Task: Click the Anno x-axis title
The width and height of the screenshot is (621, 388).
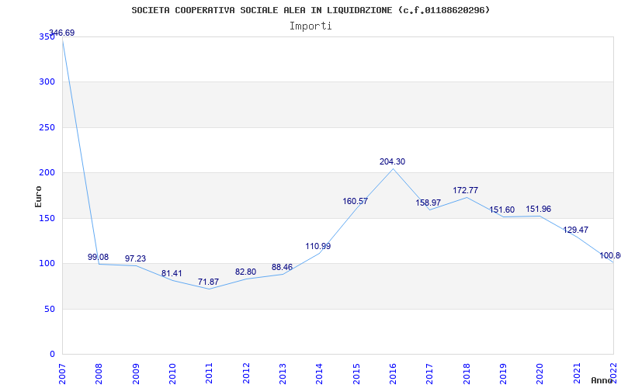Action: point(601,380)
